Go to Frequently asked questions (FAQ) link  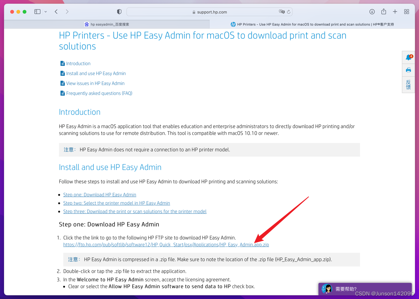point(99,93)
